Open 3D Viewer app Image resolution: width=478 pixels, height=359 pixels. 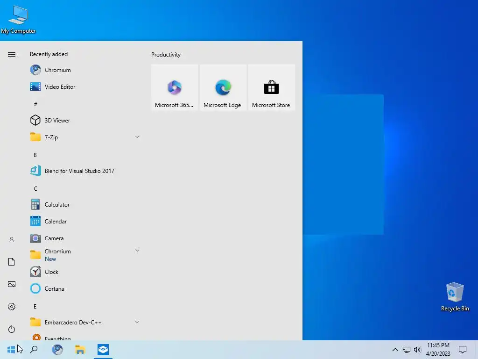coord(85,120)
